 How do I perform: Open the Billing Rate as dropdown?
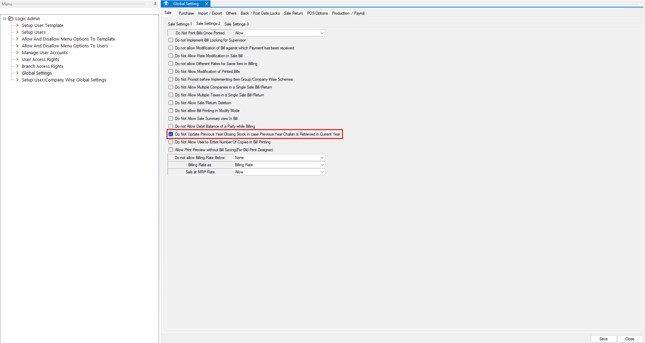[x=322, y=165]
